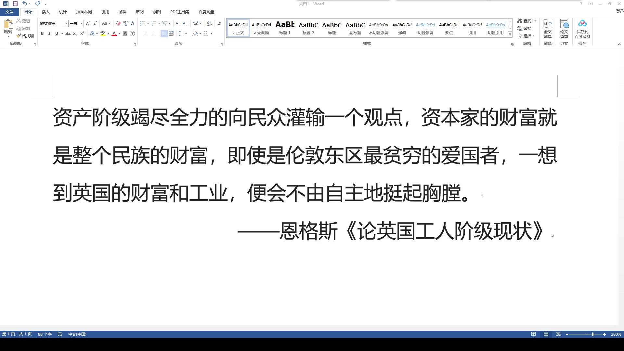The height and width of the screenshot is (351, 624).
Task: Increase font size with the grow icon
Action: (88, 23)
